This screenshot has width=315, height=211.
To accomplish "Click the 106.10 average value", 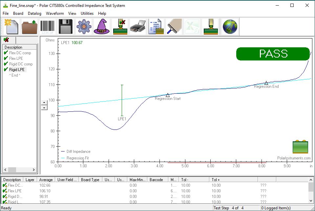I will 45,191.
